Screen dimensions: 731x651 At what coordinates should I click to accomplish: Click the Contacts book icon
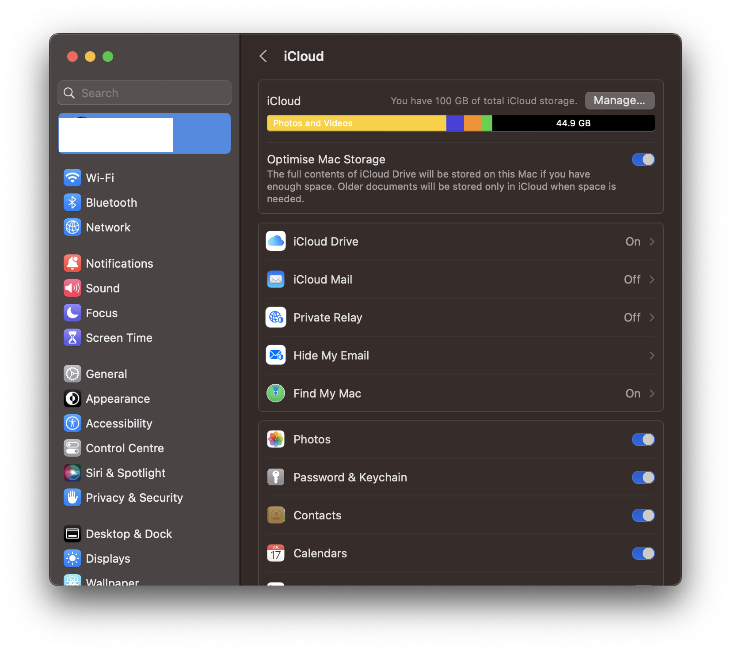(276, 515)
